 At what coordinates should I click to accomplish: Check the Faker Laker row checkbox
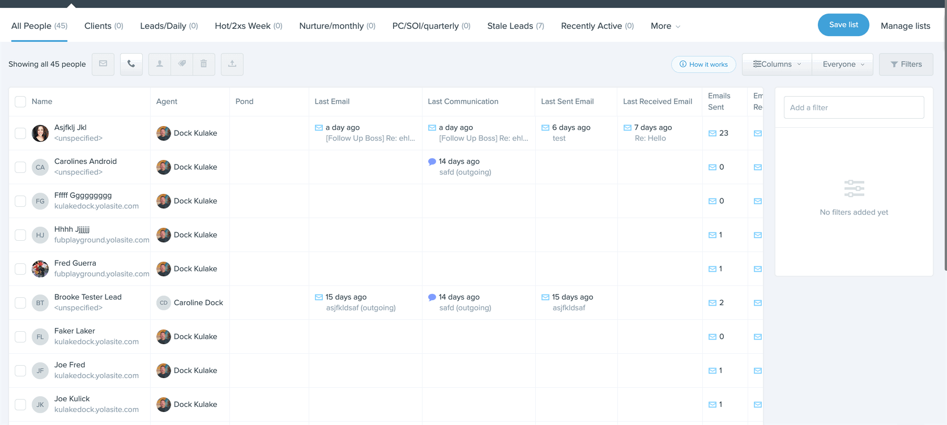coord(20,337)
